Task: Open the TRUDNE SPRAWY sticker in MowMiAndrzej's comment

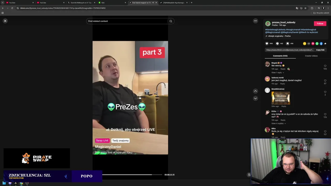Action: click(281, 98)
